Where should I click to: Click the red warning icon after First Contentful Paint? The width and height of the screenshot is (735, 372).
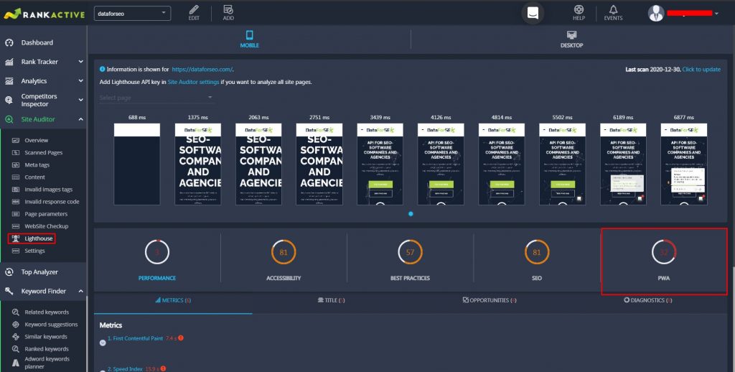tap(181, 338)
